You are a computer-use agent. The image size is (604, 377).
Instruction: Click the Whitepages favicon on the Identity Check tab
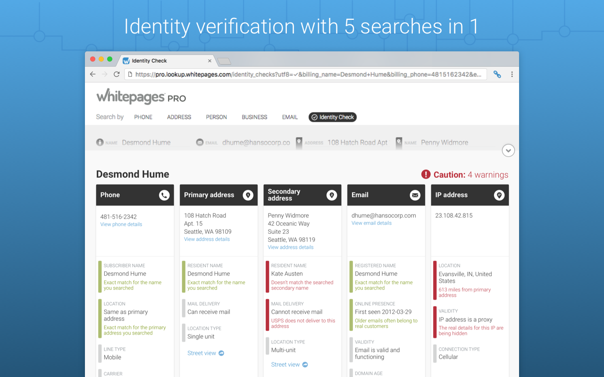126,61
